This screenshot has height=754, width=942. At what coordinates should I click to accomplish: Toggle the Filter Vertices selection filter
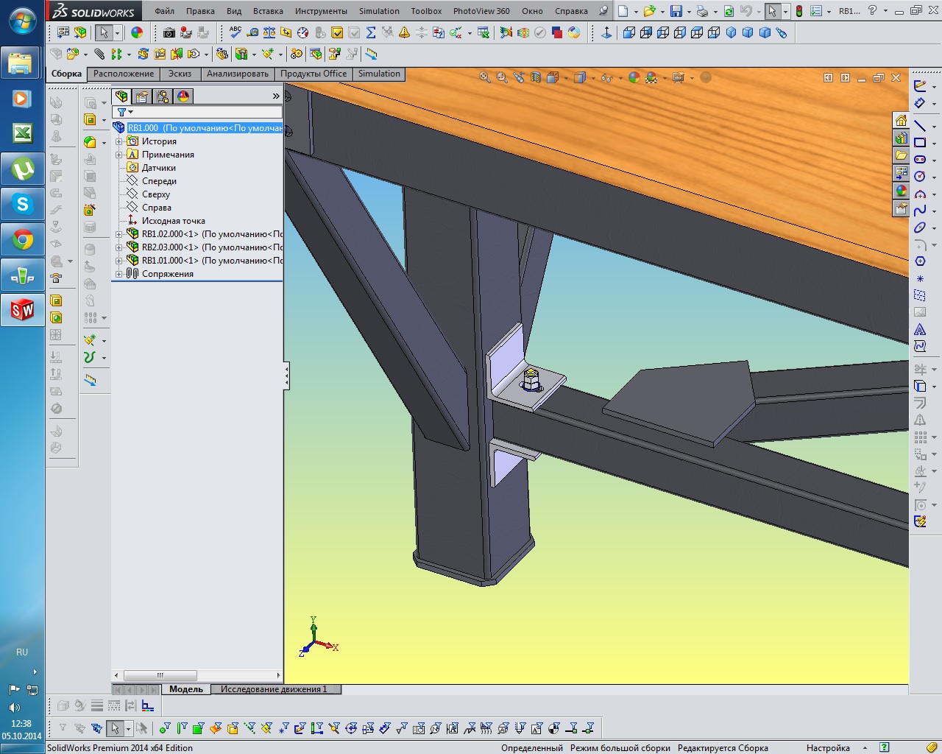coord(165,728)
